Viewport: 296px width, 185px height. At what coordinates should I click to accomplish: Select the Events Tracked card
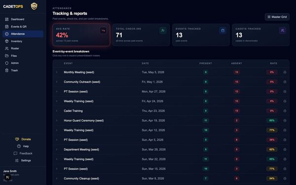pyautogui.click(x=201, y=35)
